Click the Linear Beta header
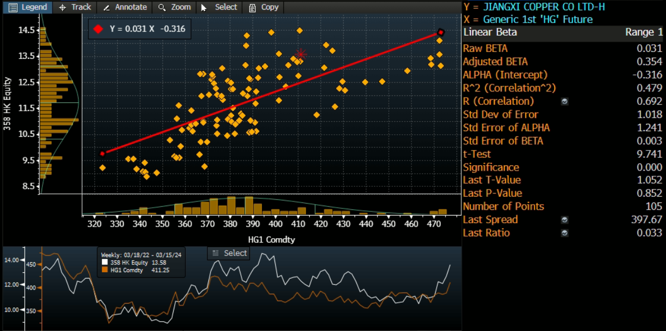 [490, 33]
